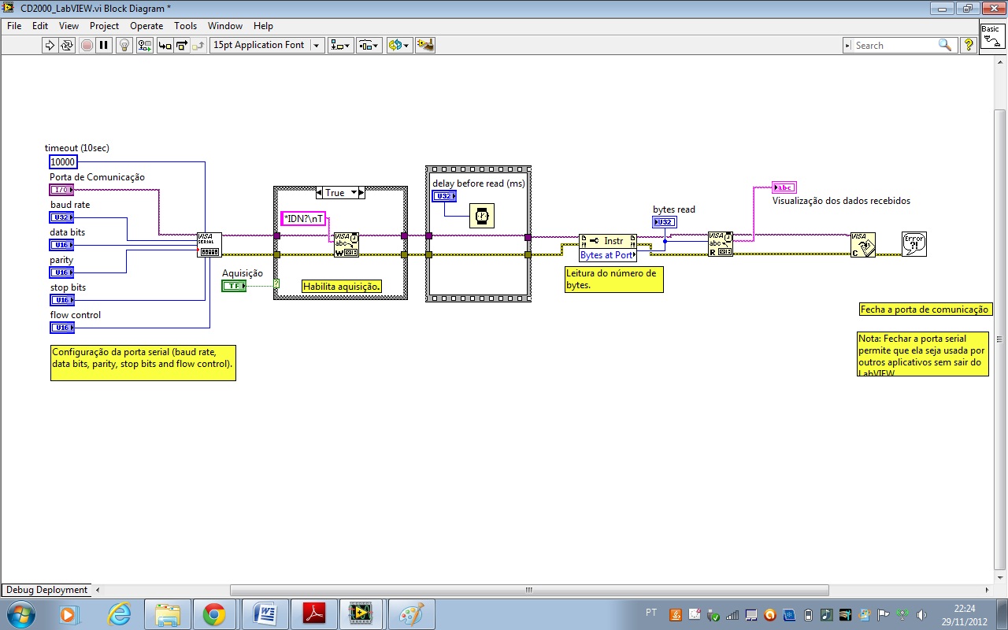
Task: Expand the Align Objects dropdown
Action: pos(341,46)
